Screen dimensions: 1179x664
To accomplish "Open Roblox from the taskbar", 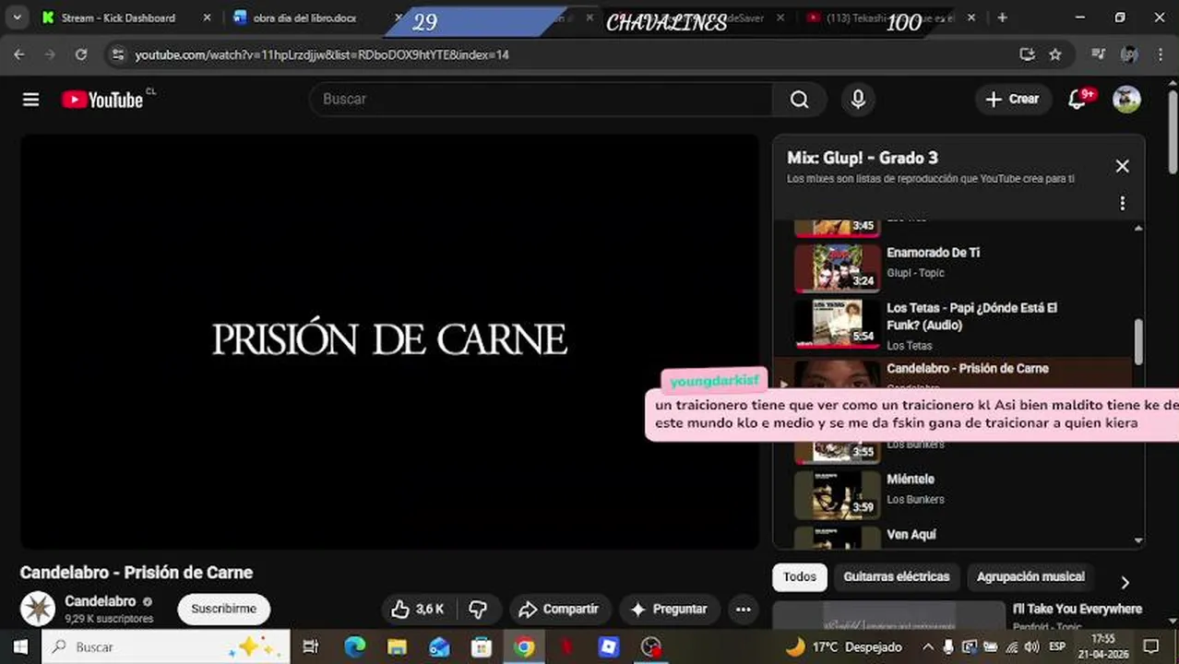I will [x=609, y=646].
